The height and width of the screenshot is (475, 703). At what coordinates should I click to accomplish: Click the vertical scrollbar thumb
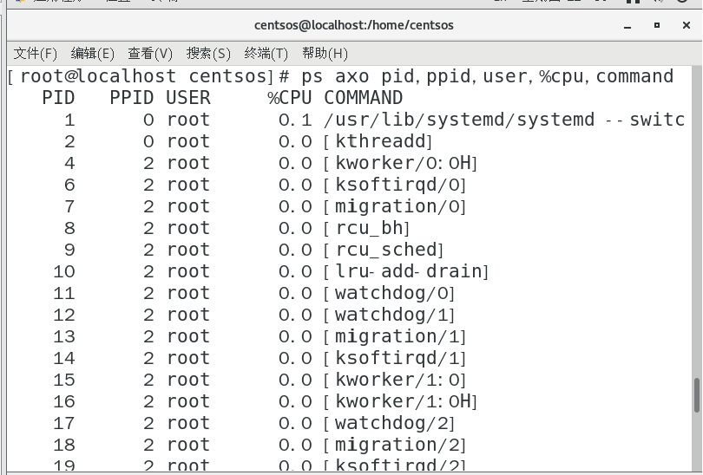tap(696, 395)
